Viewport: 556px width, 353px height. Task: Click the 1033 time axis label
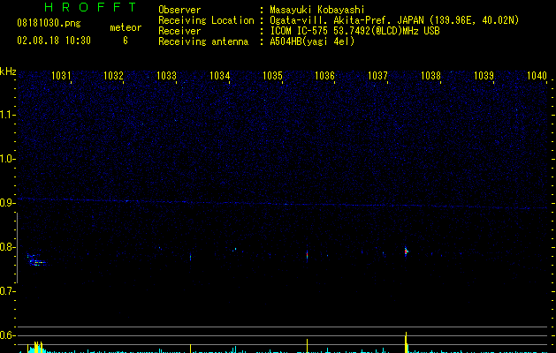[x=166, y=76]
